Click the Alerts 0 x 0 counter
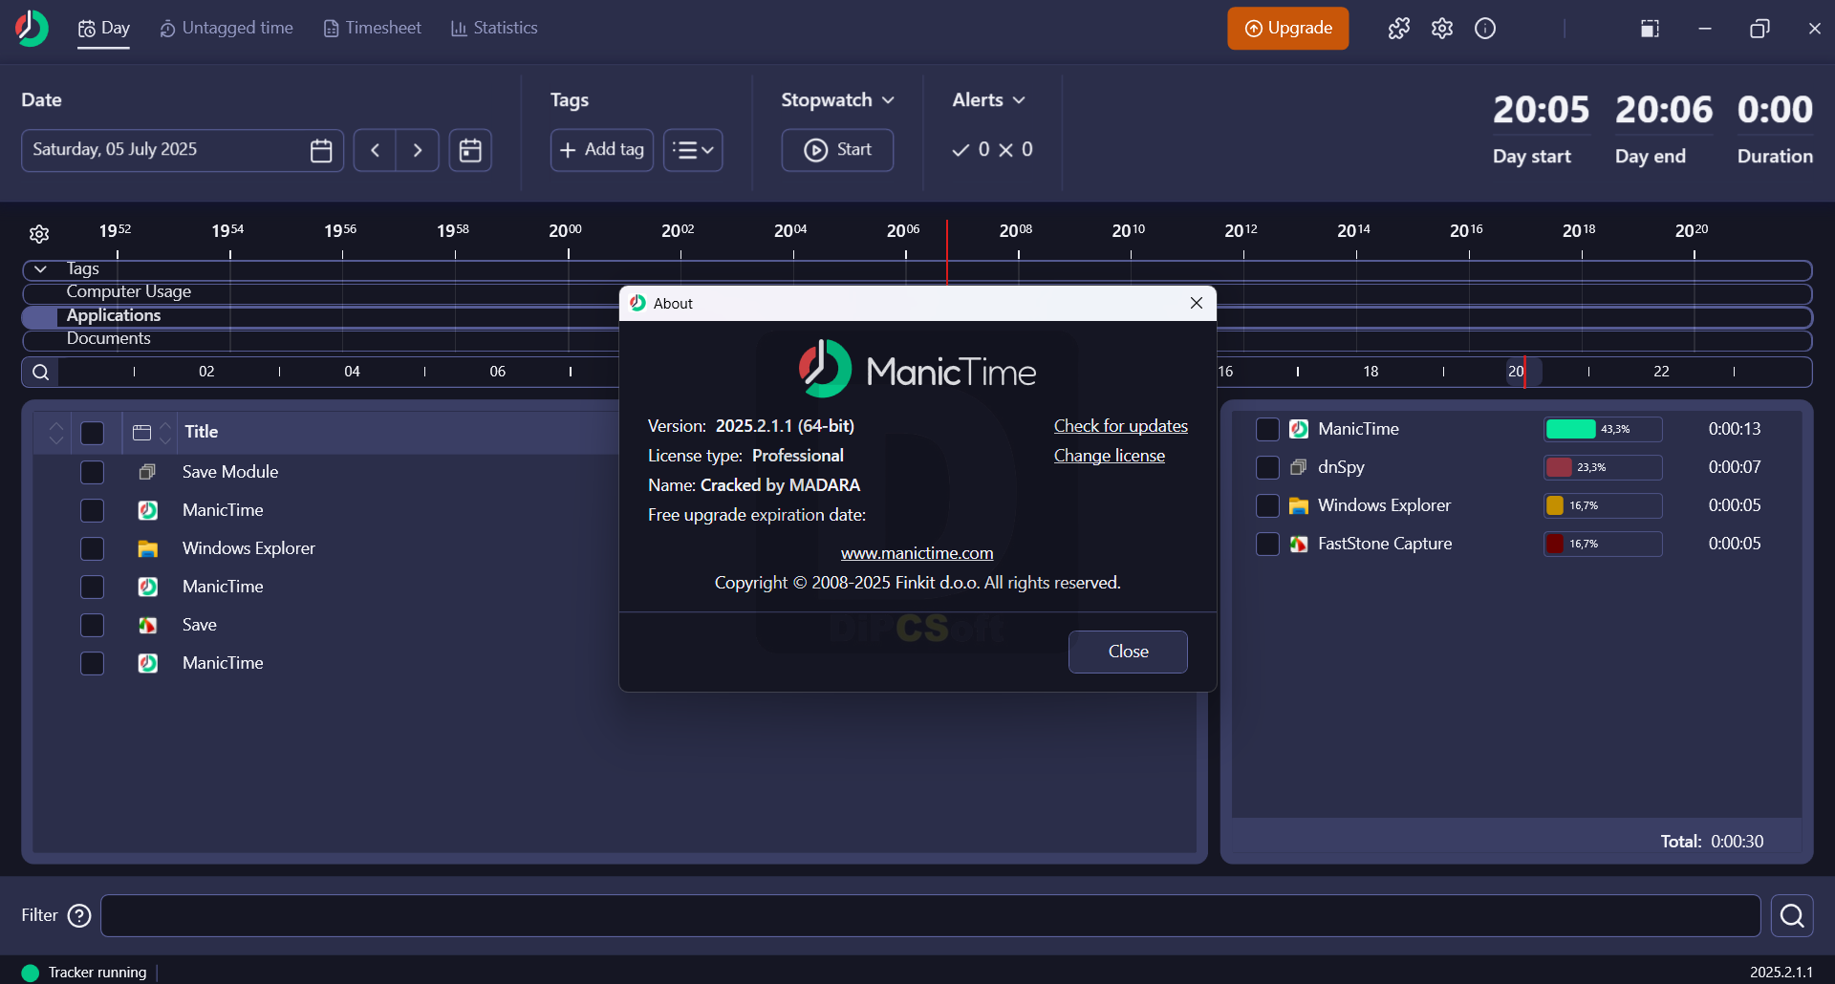The height and width of the screenshot is (984, 1835). point(992,150)
